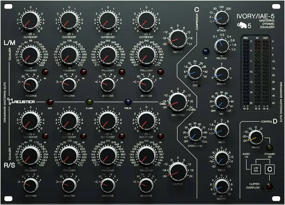Click the L/M R/S routing button
Screen dimensions: 285x205
click(256, 169)
